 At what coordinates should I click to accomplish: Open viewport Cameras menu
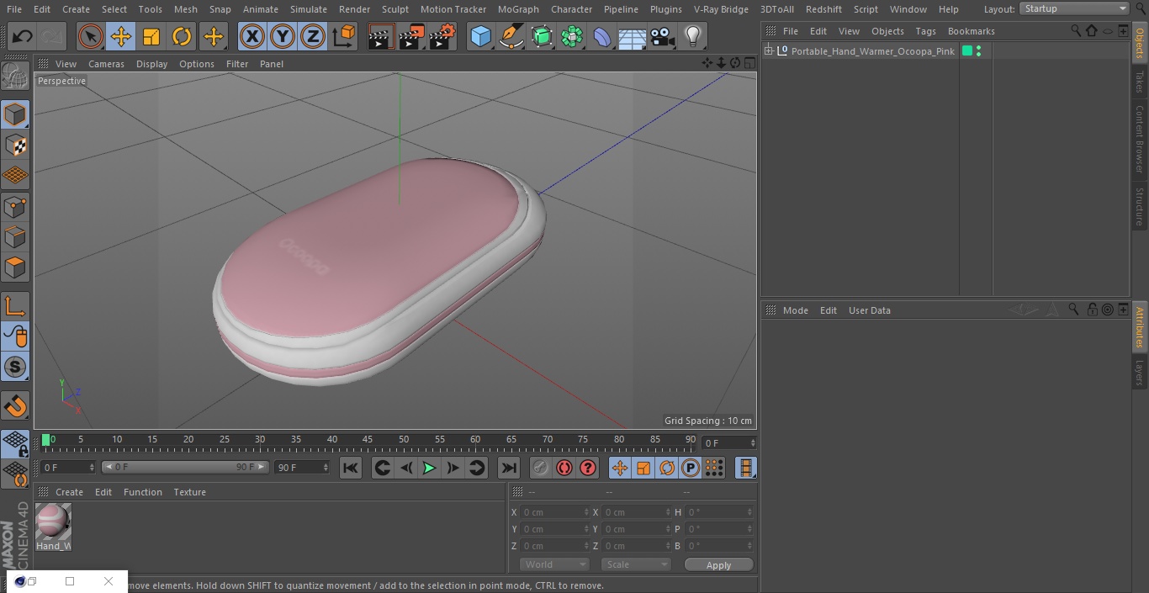(x=106, y=64)
